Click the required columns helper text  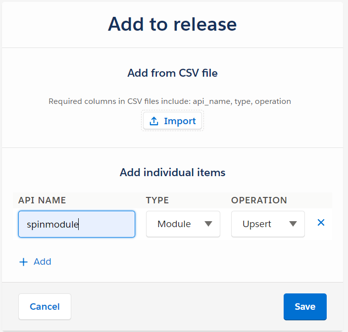(170, 101)
